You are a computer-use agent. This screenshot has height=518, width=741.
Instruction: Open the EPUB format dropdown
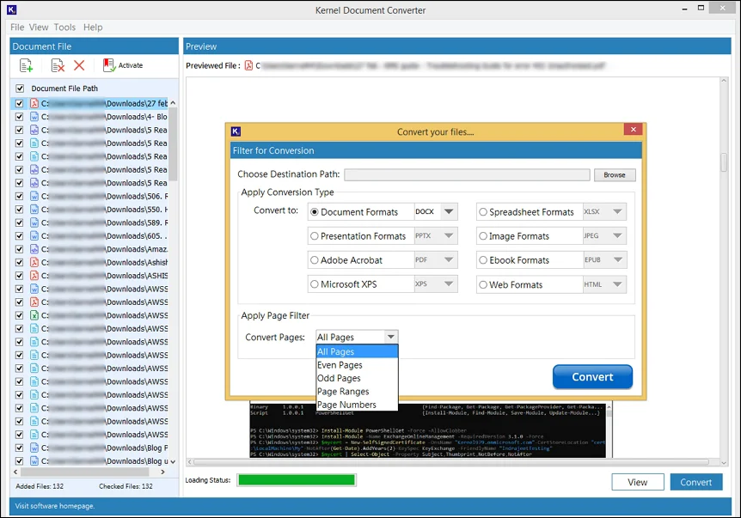618,259
